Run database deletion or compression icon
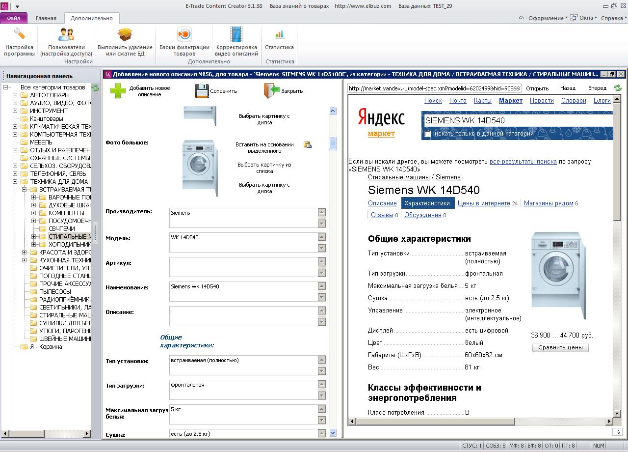This screenshot has width=628, height=452. [125, 34]
